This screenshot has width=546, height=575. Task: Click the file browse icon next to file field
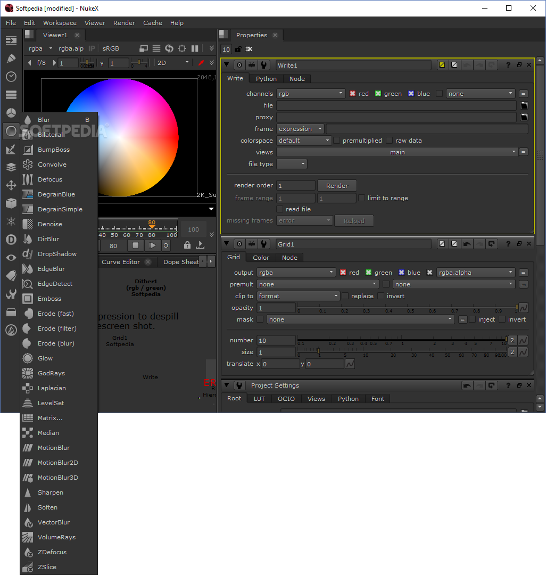click(x=524, y=105)
